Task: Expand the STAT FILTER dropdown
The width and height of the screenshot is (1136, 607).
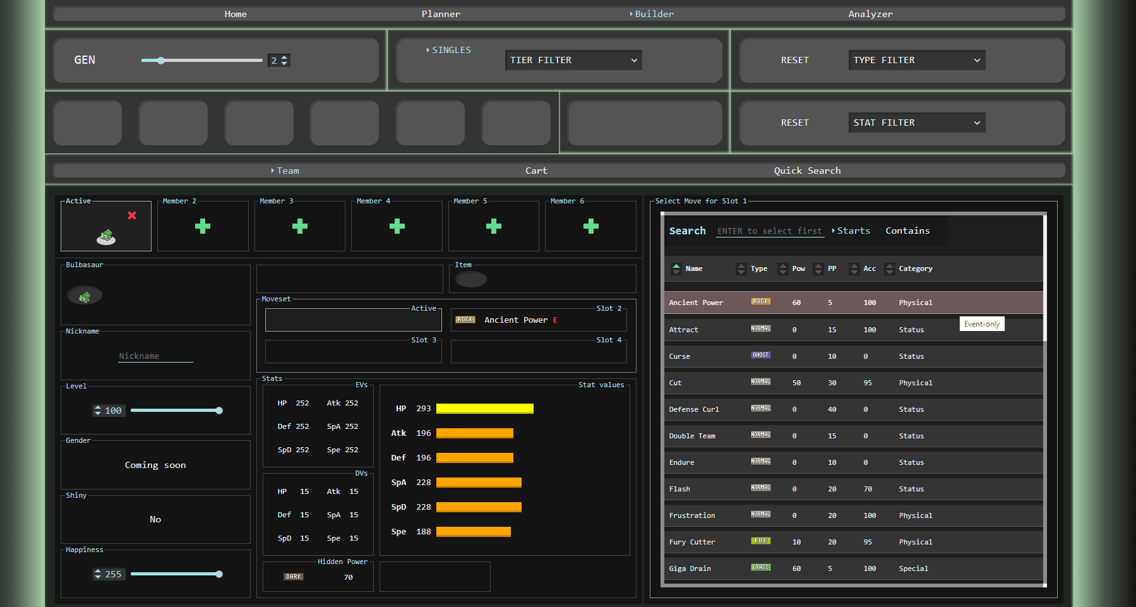Action: click(916, 123)
